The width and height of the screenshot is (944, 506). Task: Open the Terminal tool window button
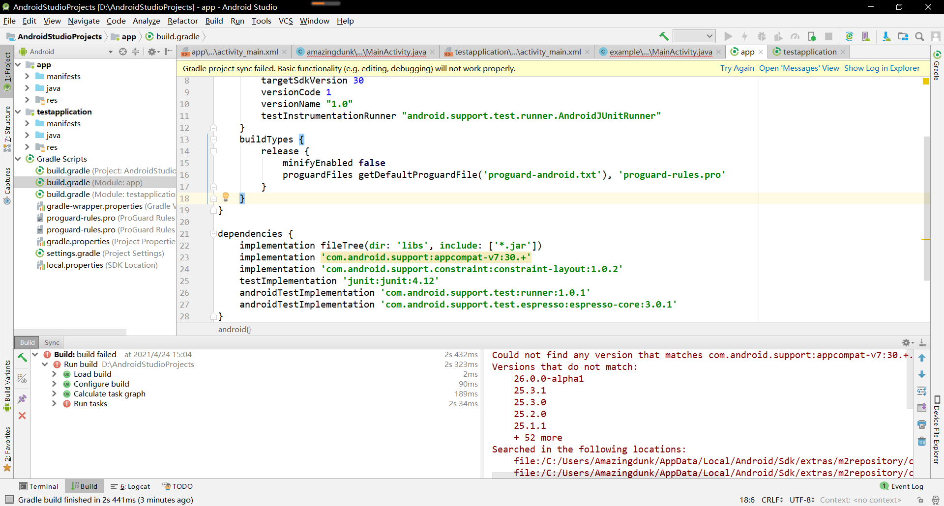click(39, 486)
